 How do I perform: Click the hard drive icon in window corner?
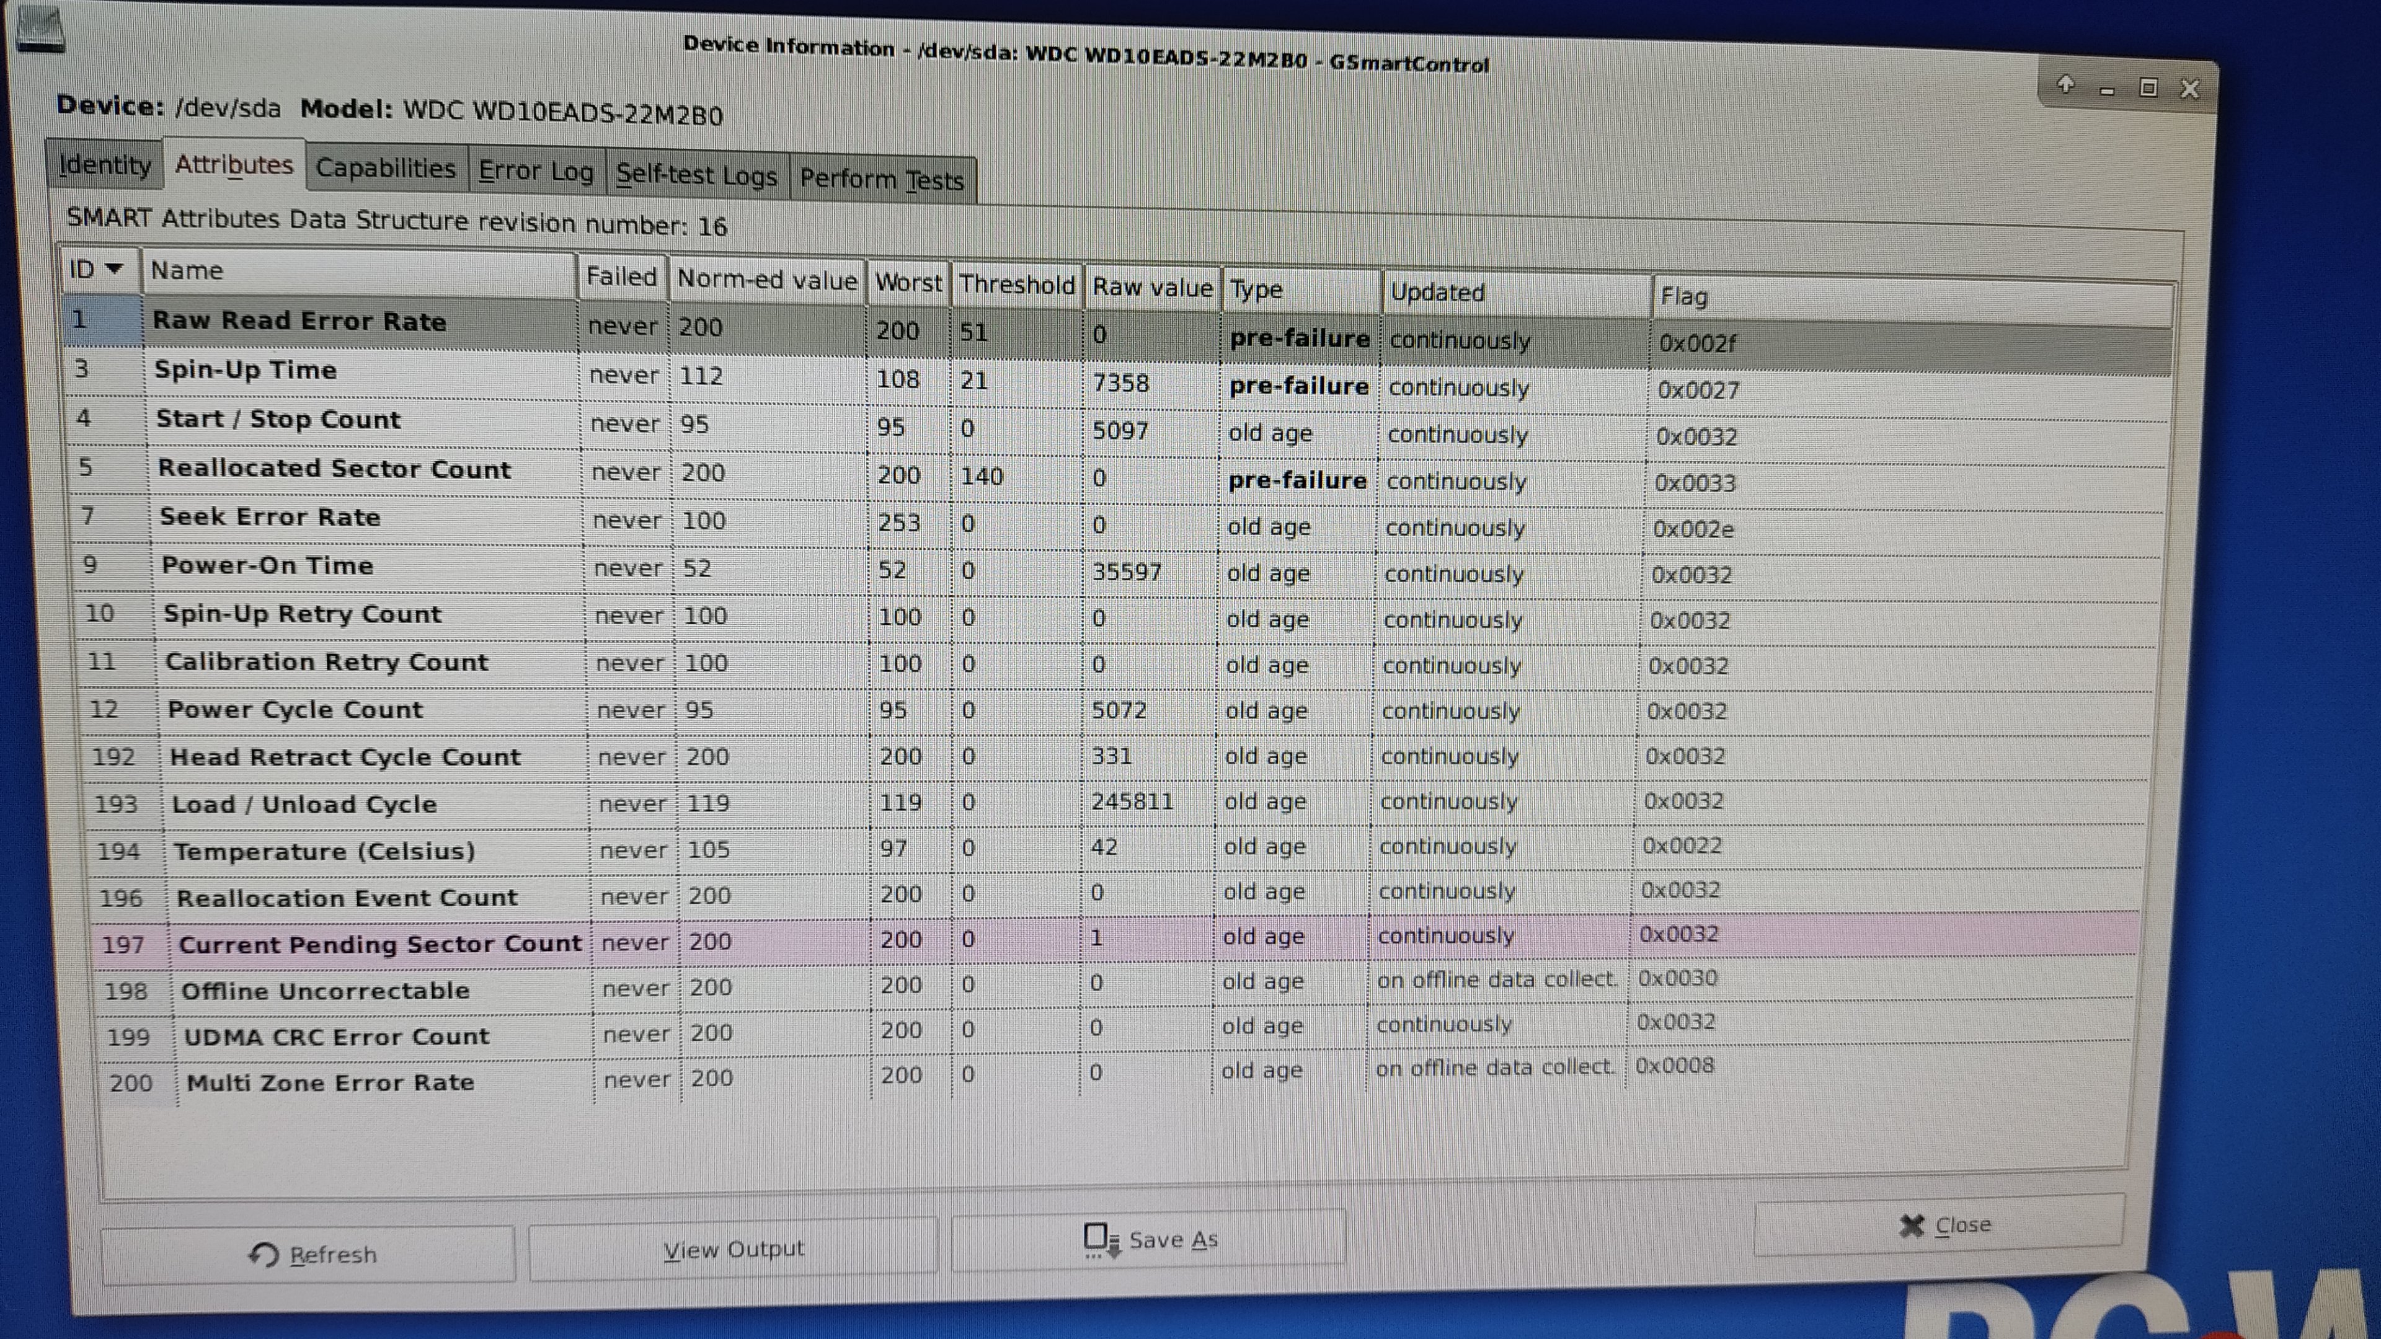click(41, 30)
